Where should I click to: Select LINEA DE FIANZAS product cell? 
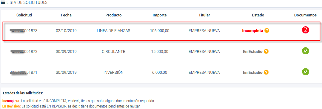[113, 31]
